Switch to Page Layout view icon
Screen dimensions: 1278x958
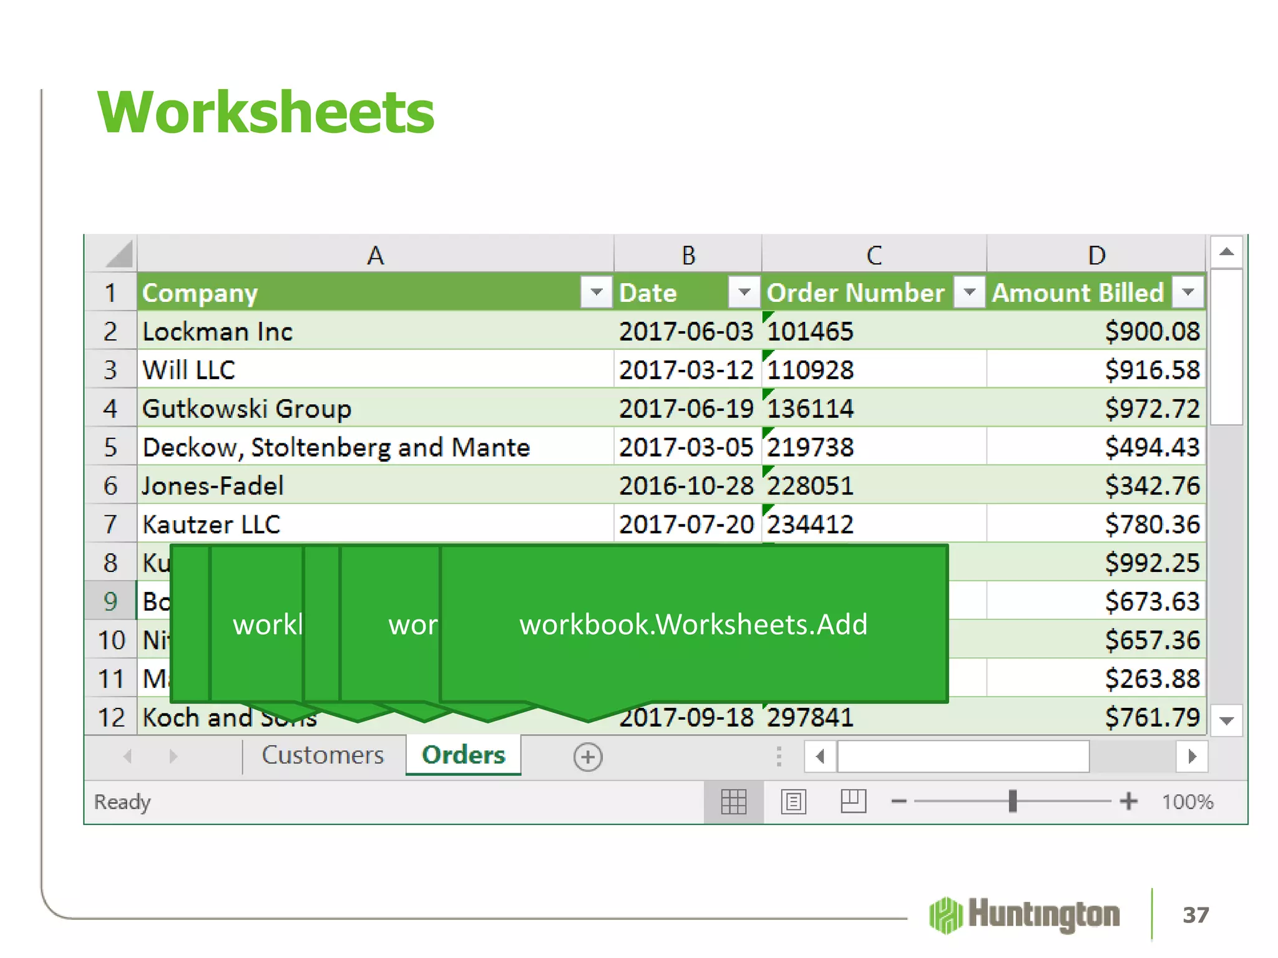[x=793, y=802]
